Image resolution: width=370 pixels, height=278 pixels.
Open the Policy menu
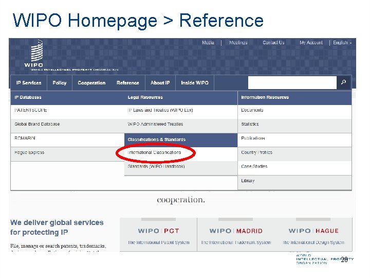tap(60, 83)
